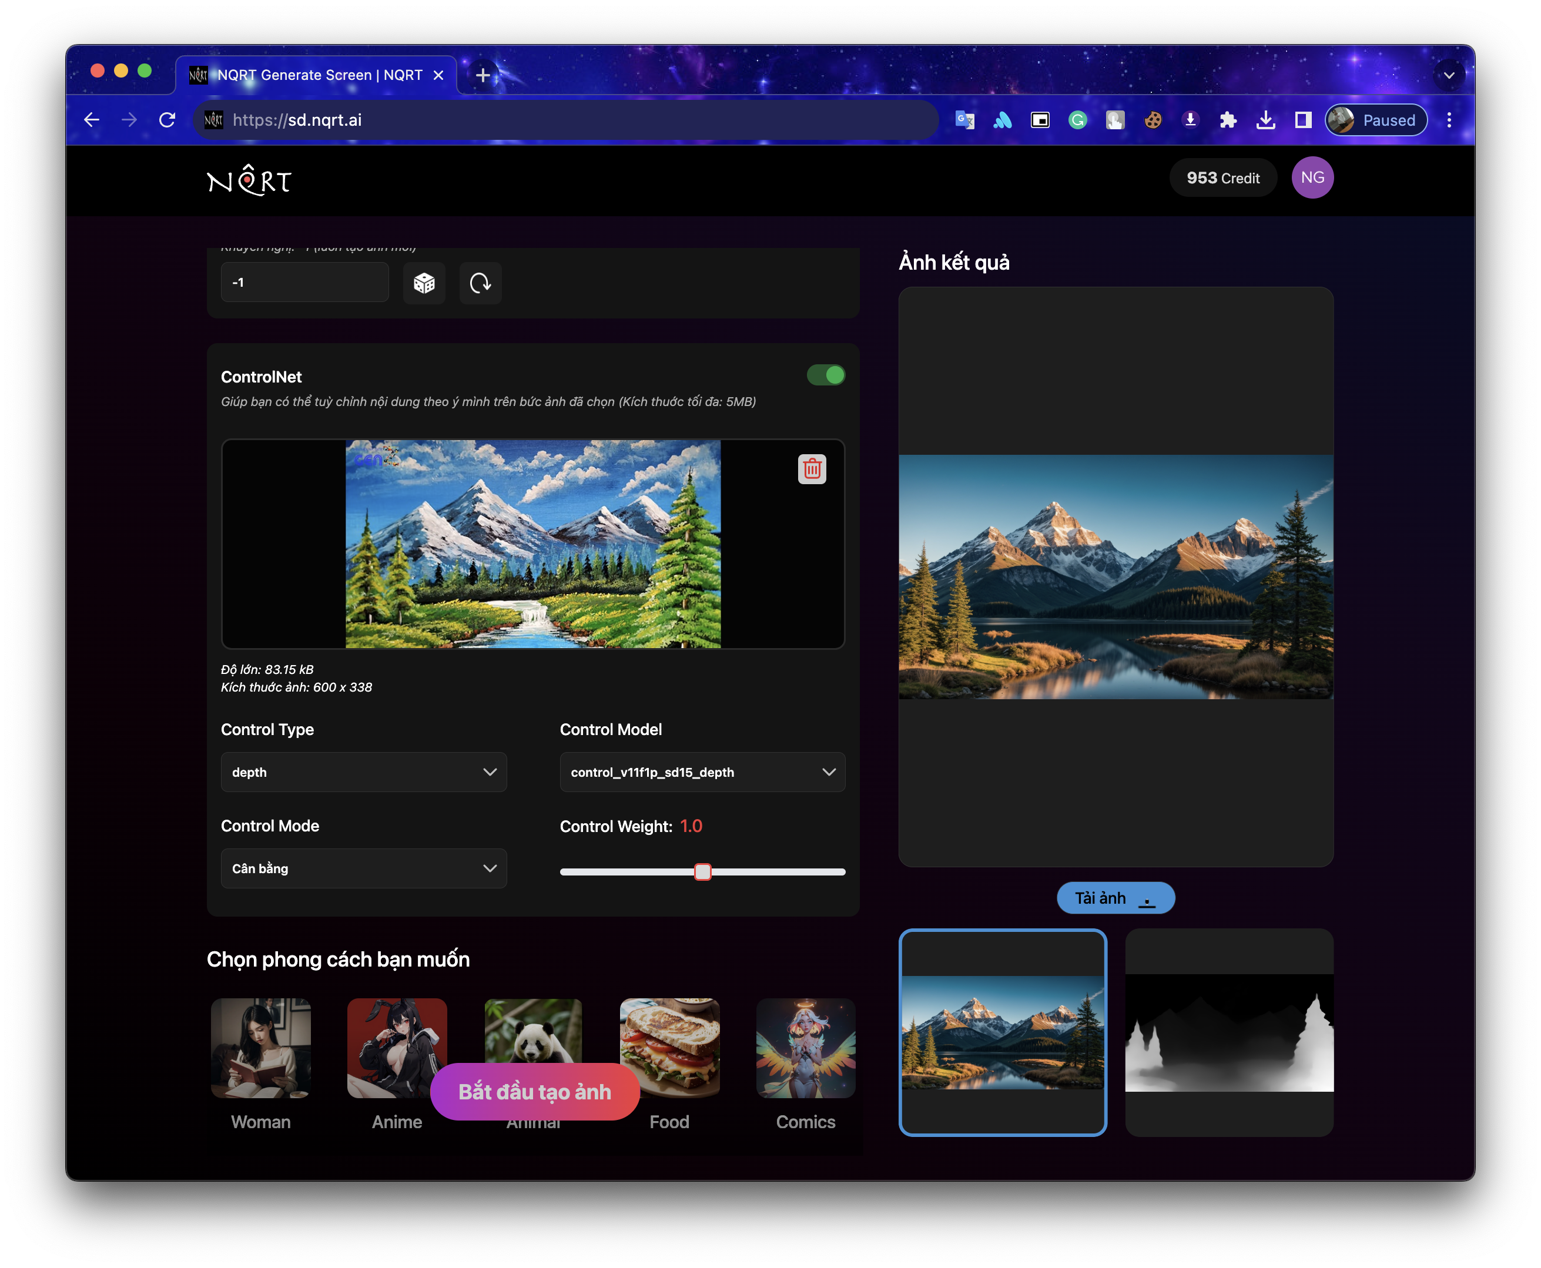
Task: Reload the page with refresh icon
Action: 168,120
